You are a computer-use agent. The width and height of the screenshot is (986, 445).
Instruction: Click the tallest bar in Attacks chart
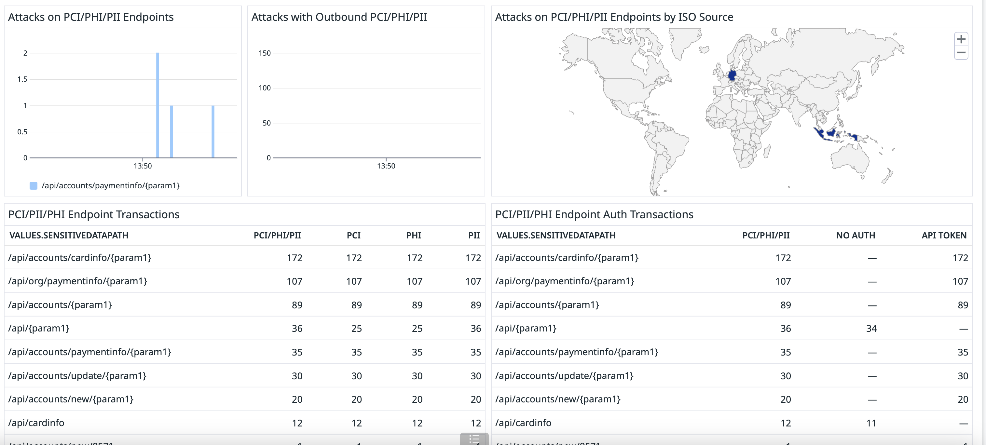pyautogui.click(x=158, y=105)
